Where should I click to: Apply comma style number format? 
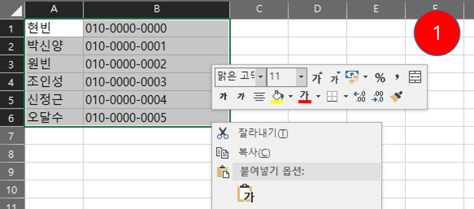pos(397,77)
